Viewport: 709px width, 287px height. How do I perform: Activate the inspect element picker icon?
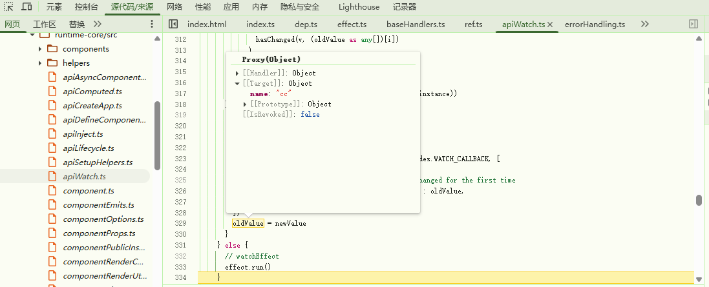click(x=8, y=6)
